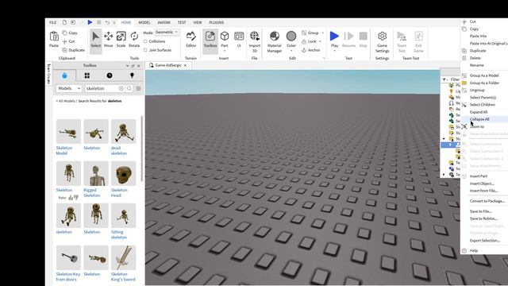Image resolution: width=508 pixels, height=286 pixels.
Task: Activate the Rotate tool
Action: [134, 39]
